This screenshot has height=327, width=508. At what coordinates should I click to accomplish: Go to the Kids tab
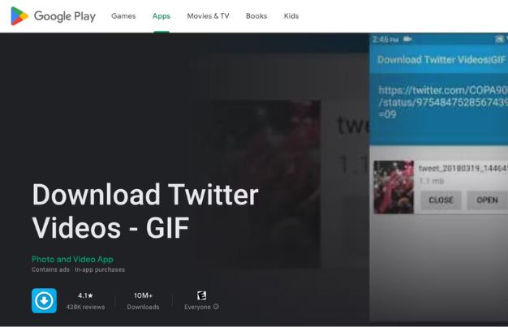tap(291, 16)
